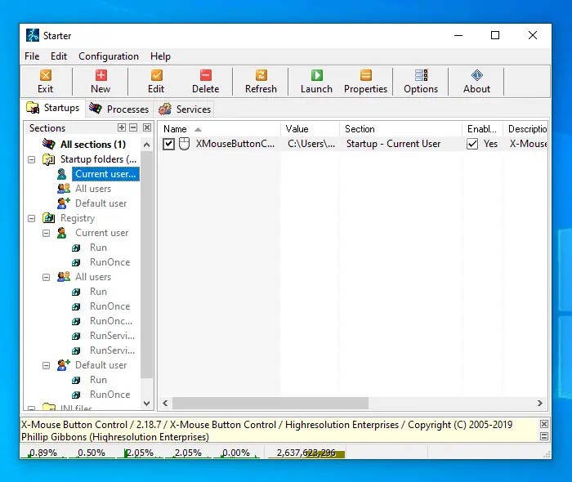
Task: Launch the selected item with Launch icon
Action: coord(316,76)
